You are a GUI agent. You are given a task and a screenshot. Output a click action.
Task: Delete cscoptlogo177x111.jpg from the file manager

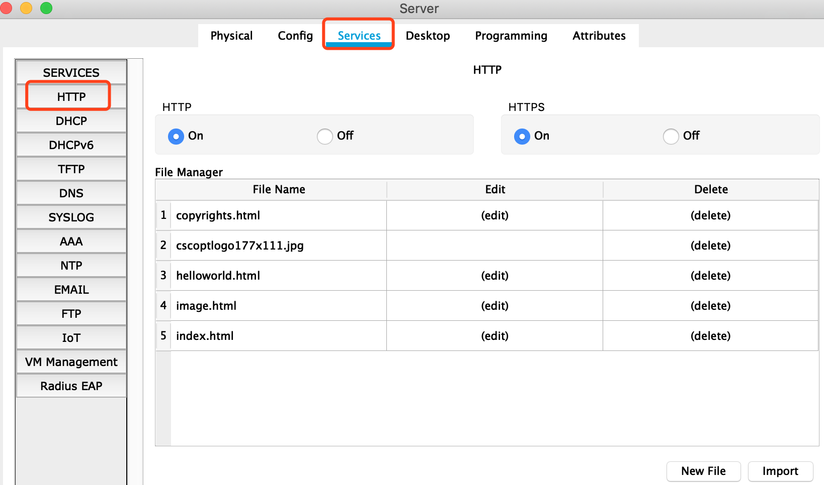click(x=710, y=246)
